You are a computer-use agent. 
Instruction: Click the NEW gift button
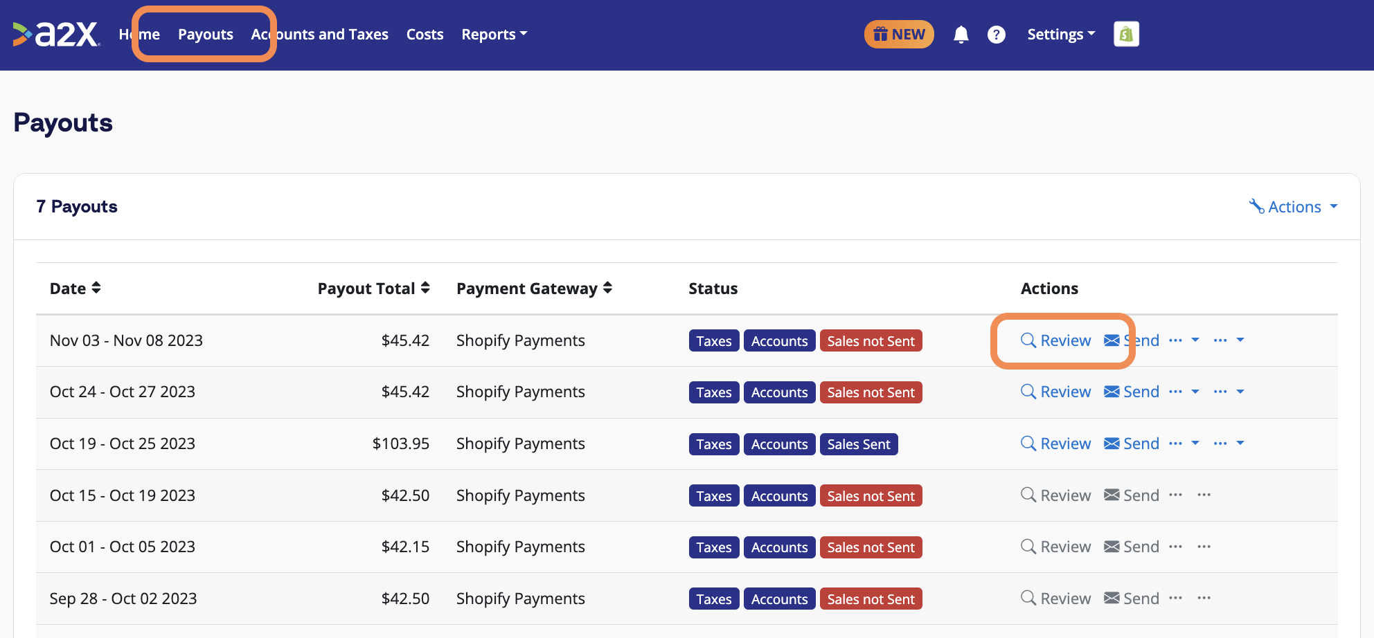click(899, 35)
